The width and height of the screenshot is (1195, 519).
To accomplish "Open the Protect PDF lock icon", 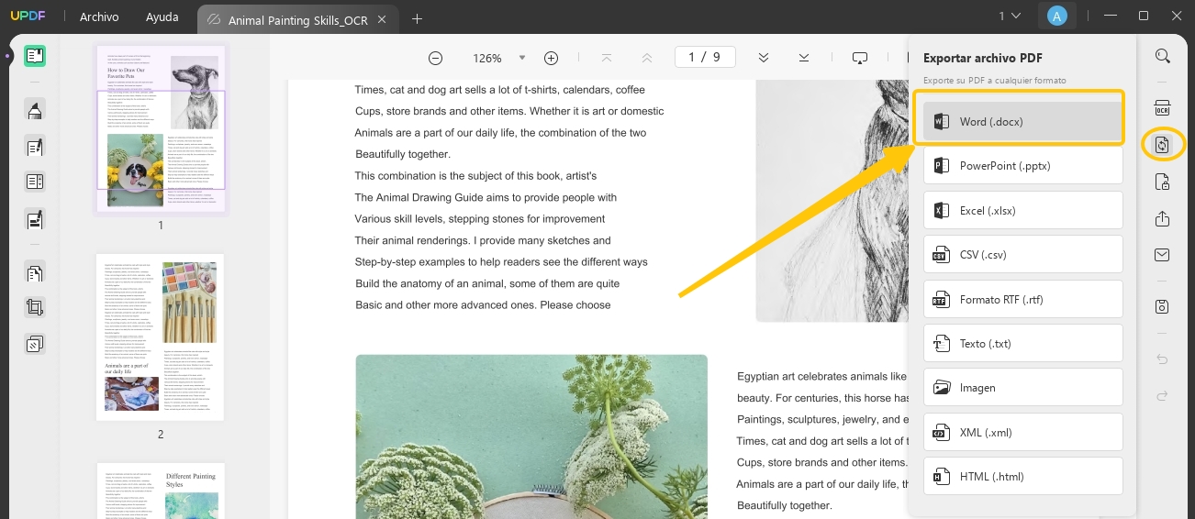I will pos(1163,182).
